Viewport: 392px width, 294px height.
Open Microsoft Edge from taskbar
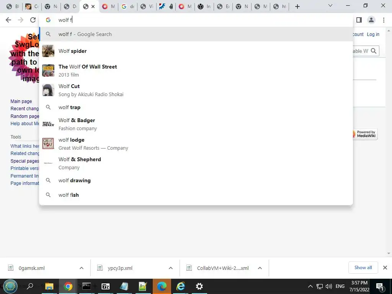tap(162, 286)
